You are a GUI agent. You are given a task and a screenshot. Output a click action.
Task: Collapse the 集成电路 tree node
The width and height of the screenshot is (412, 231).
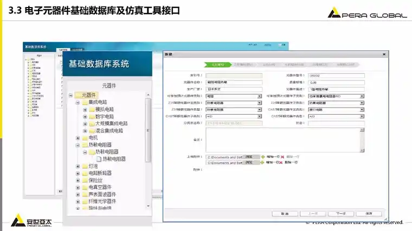(78, 102)
